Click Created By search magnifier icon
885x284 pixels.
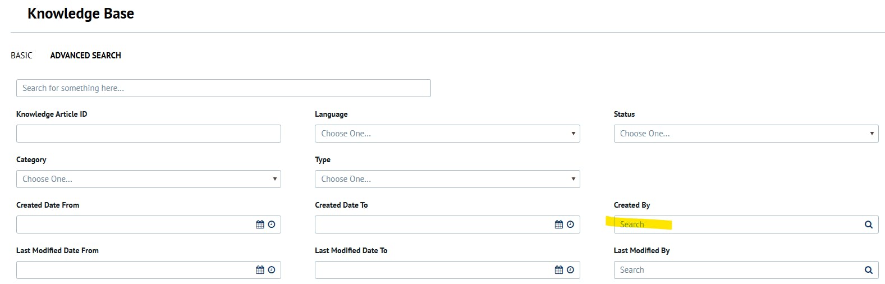pyautogui.click(x=868, y=225)
